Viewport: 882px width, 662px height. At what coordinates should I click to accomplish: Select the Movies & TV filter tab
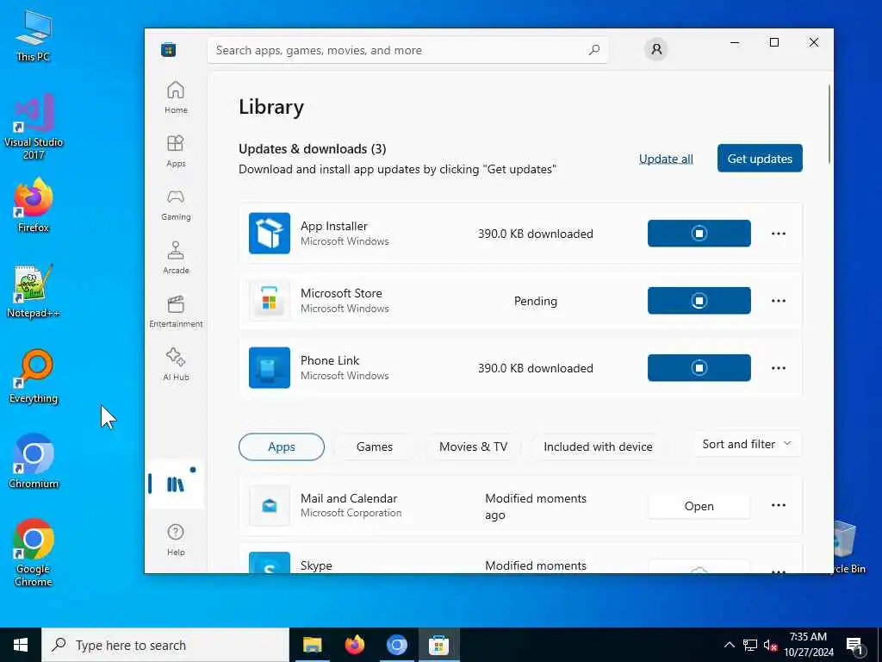(x=473, y=447)
